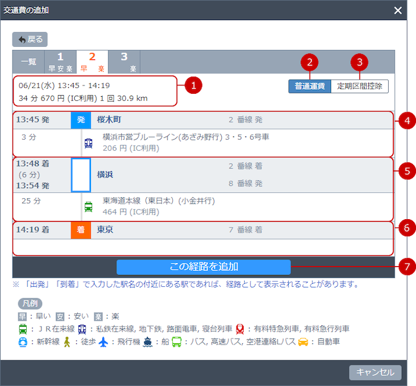
Task: Select route tab 3 楽
Action: tap(124, 62)
